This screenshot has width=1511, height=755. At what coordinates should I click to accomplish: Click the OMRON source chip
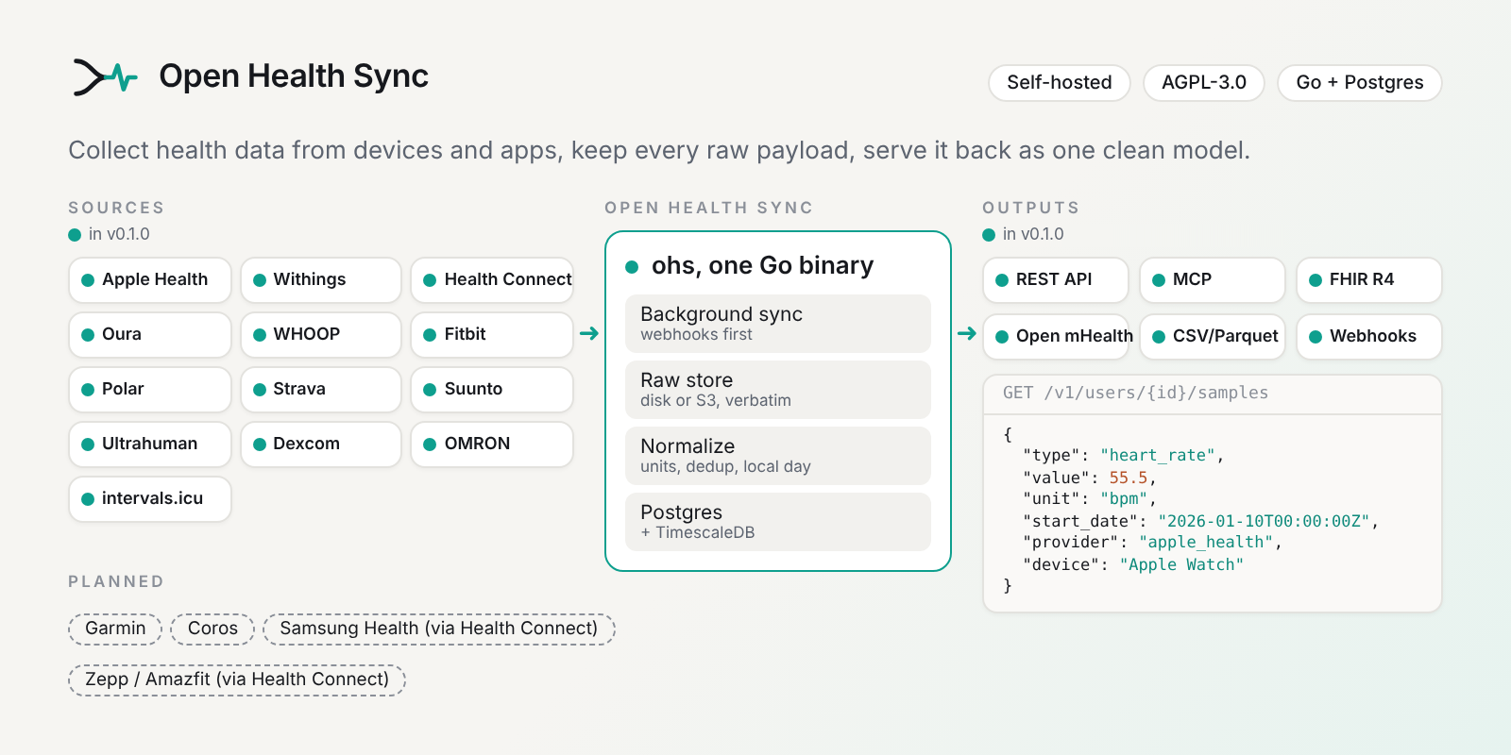pyautogui.click(x=492, y=445)
